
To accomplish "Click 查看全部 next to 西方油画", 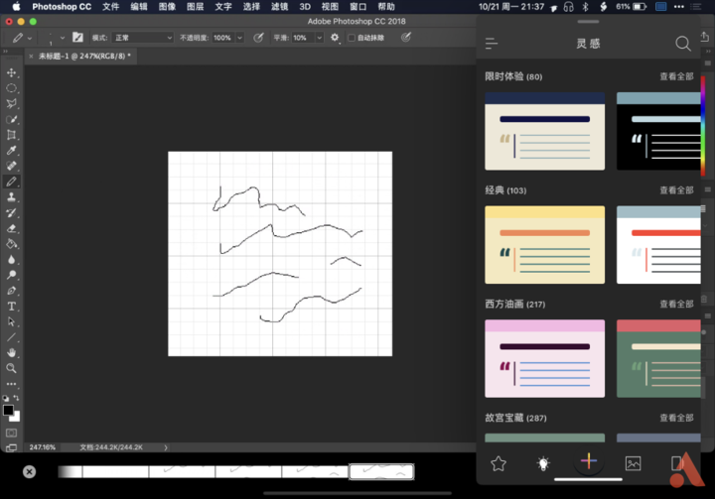I will (x=676, y=305).
